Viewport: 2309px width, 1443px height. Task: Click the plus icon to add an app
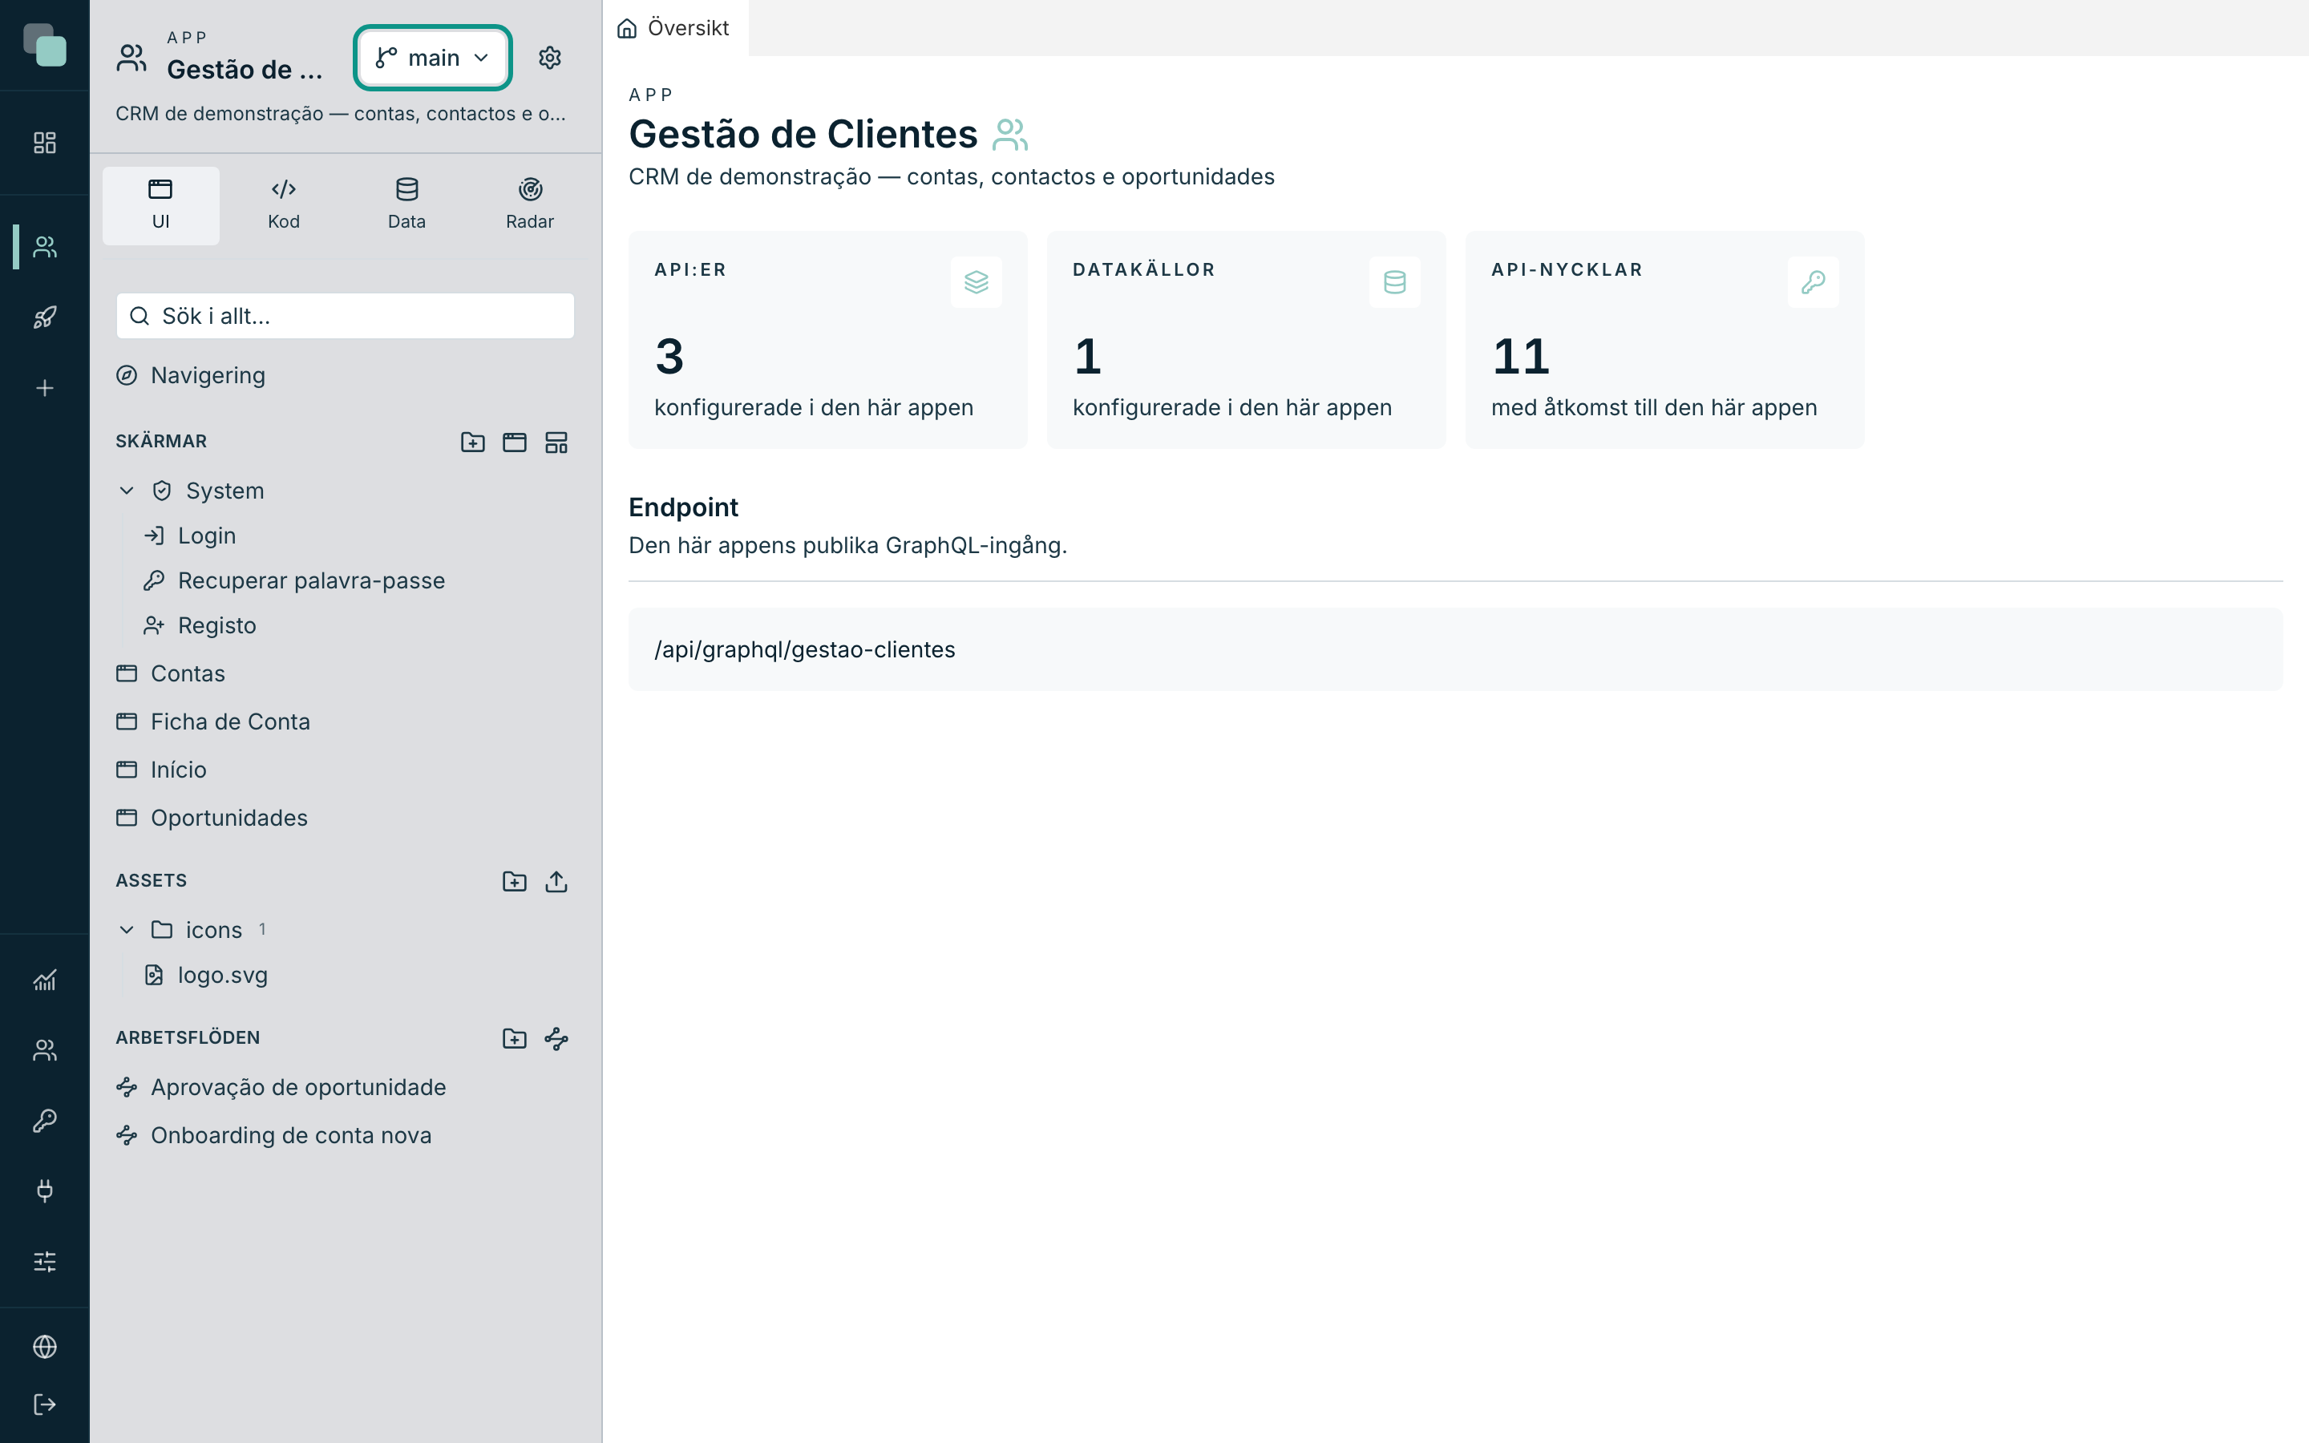pos(45,389)
